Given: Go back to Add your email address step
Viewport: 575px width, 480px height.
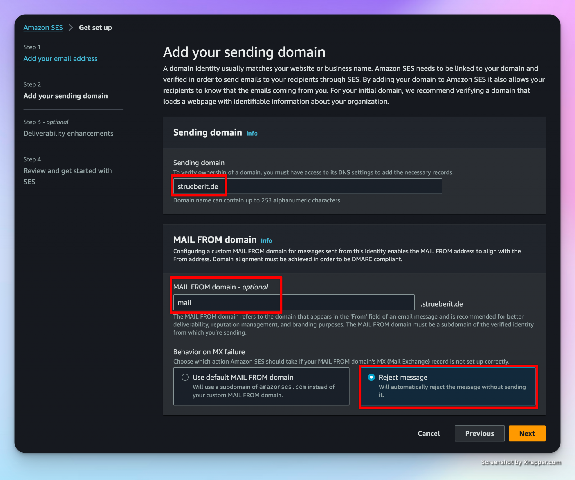Looking at the screenshot, I should pyautogui.click(x=60, y=58).
